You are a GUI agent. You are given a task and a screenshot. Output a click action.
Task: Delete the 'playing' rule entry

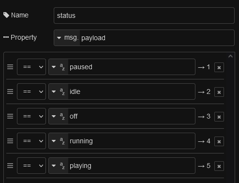click(x=219, y=166)
